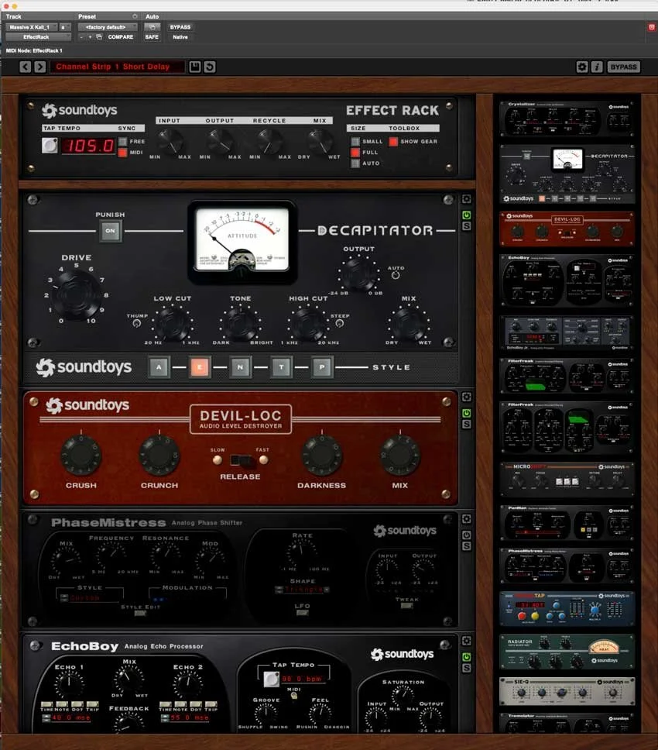Add Crystallizer from the toolbox
658x750 pixels.
[x=567, y=119]
